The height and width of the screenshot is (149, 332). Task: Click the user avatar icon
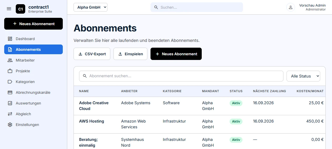(x=290, y=7)
